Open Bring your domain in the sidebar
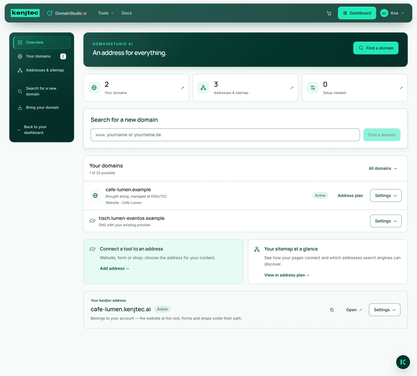Image resolution: width=417 pixels, height=376 pixels. coord(42,108)
